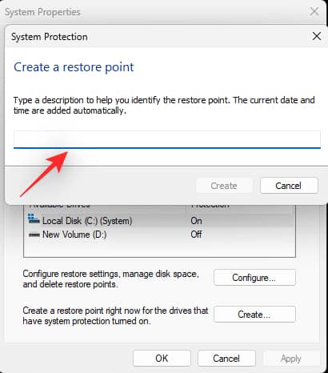The width and height of the screenshot is (328, 373).
Task: Click the greyed Apply button
Action: point(291,359)
